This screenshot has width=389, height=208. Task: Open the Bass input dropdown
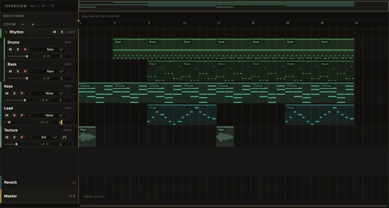48,71
